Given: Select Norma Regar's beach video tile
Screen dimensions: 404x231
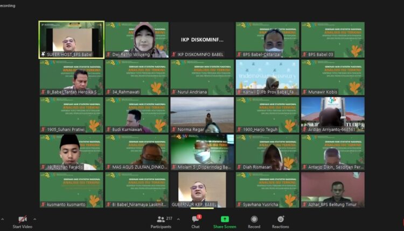Looking at the screenshot, I should 202,114.
